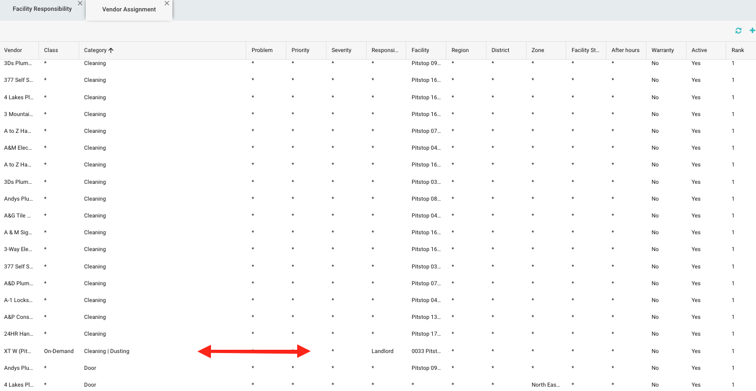Screen dimensions: 756x391
Task: Open the 24HR Han vendor row
Action: tap(18, 334)
